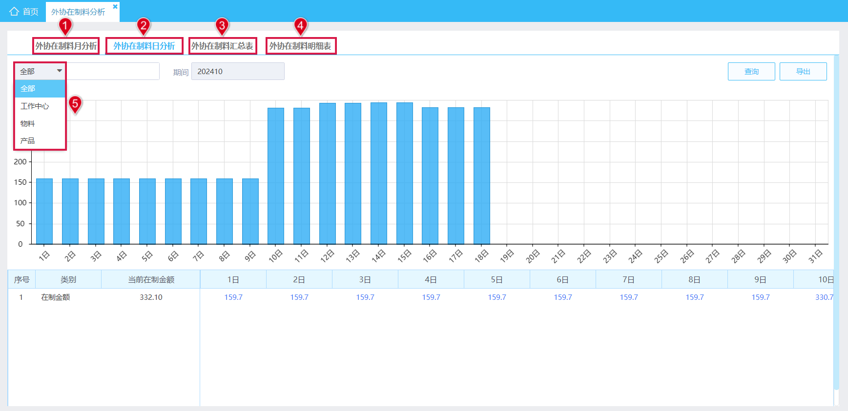Click the home icon in top bar
The width and height of the screenshot is (848, 411).
(x=14, y=11)
